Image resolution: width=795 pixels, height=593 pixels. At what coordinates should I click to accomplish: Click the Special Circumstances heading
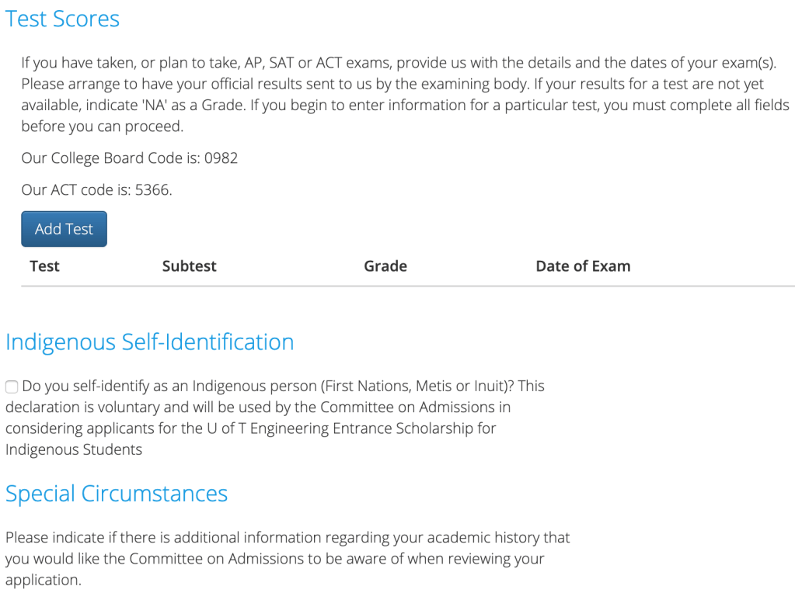117,494
